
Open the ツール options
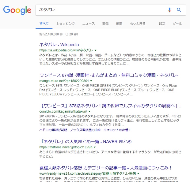(177, 24)
